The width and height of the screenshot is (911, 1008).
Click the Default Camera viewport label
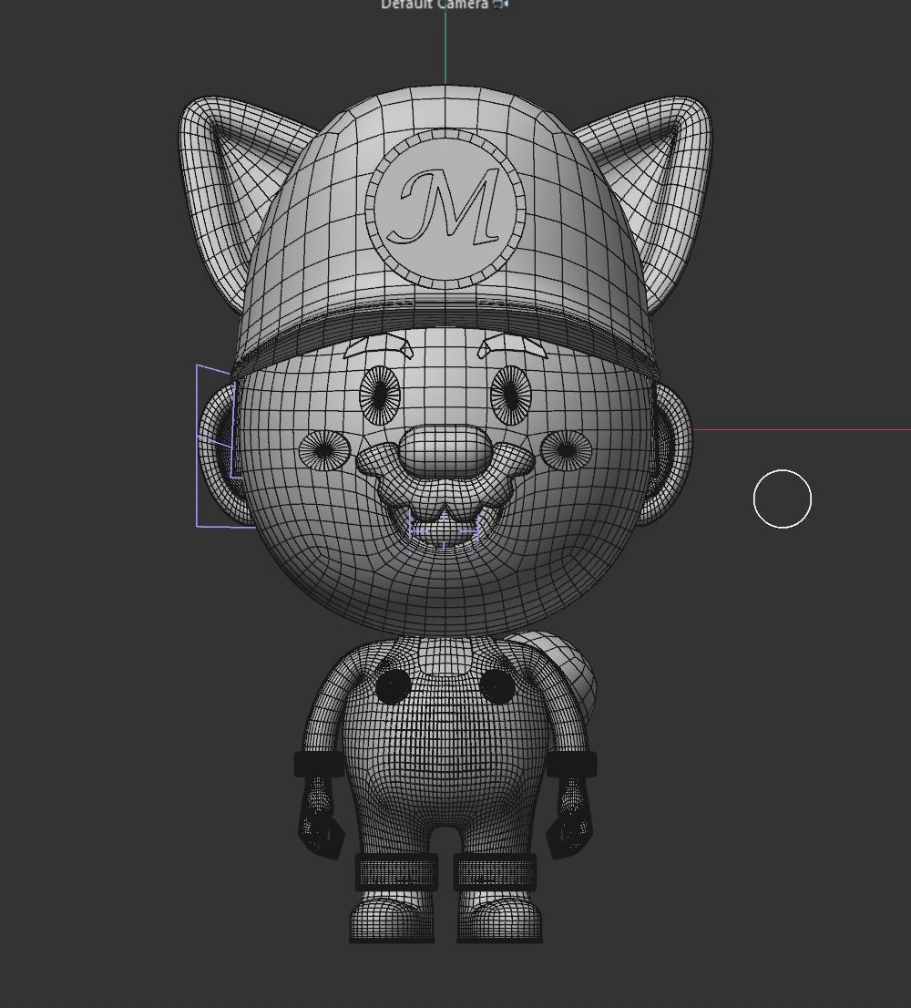[x=435, y=5]
